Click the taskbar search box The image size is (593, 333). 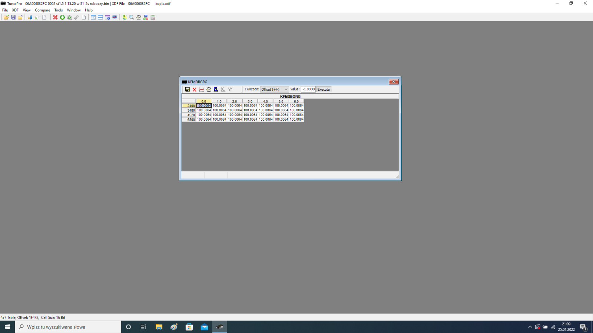68,327
